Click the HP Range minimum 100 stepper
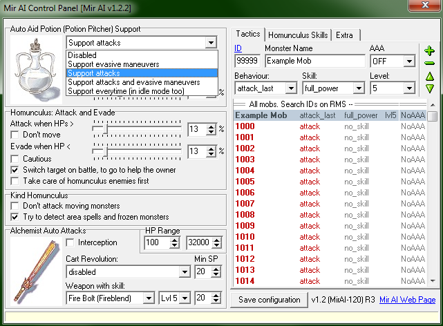This screenshot has height=326, width=443. tap(174, 242)
